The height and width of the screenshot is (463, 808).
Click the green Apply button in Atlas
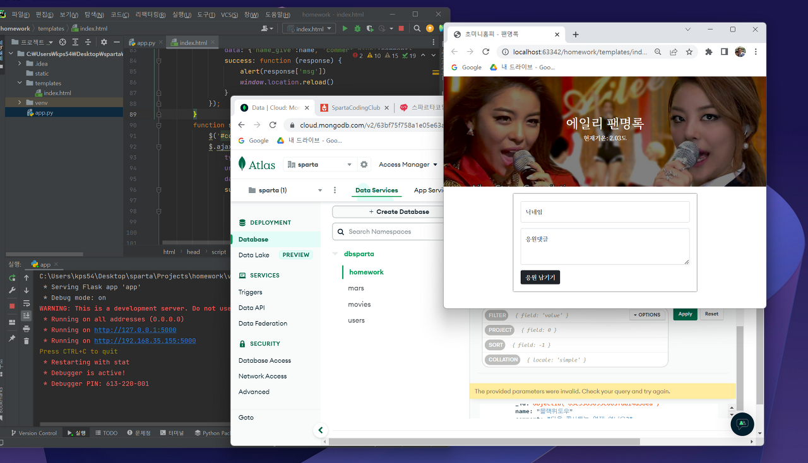click(x=685, y=314)
